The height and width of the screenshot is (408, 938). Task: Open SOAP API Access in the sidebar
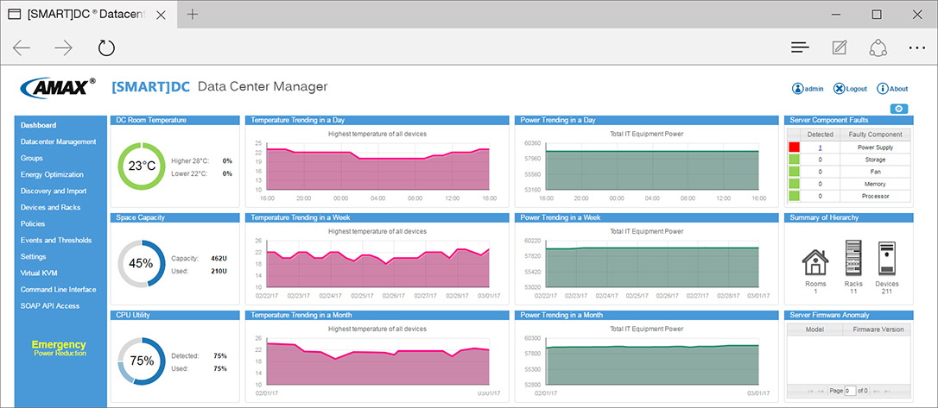(49, 306)
